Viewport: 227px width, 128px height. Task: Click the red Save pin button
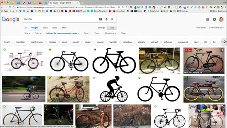188,50
